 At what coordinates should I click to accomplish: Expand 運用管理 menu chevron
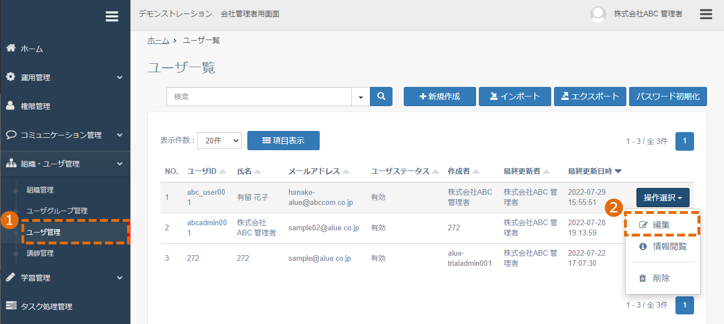tap(120, 77)
